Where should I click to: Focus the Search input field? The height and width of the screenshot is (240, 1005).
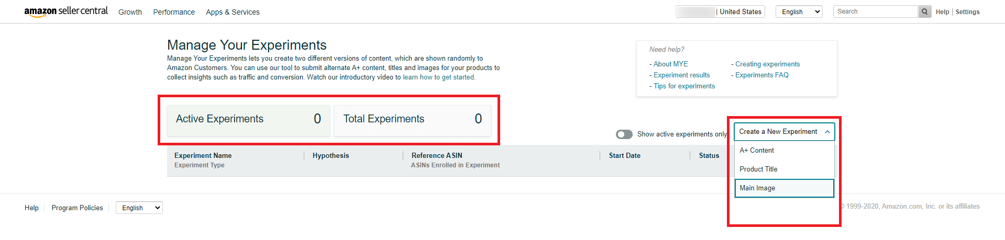pyautogui.click(x=876, y=12)
